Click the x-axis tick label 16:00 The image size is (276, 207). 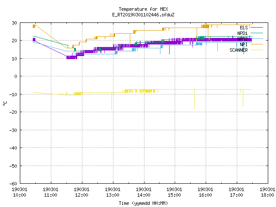[x=205, y=195]
